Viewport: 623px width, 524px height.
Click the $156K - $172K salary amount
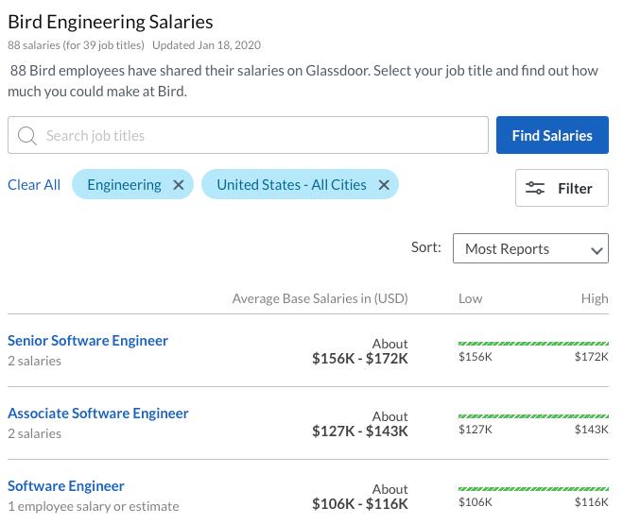(x=360, y=359)
